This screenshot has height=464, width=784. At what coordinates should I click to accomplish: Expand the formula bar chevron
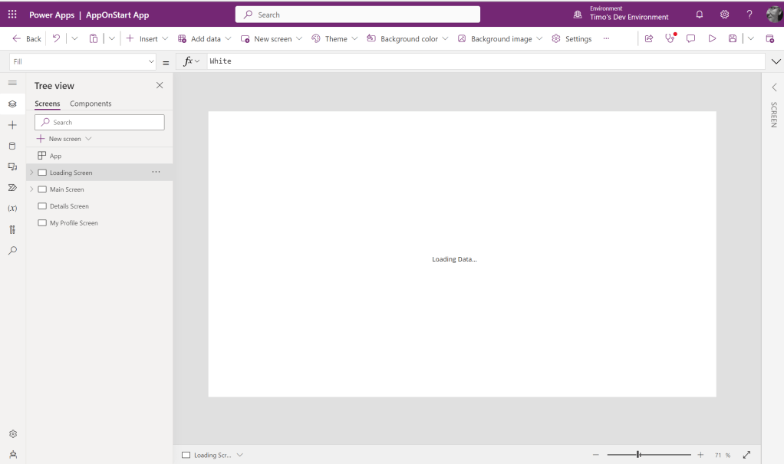click(x=776, y=61)
